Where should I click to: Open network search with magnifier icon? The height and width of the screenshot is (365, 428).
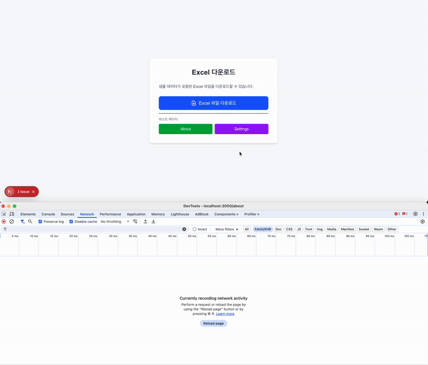tap(30, 221)
